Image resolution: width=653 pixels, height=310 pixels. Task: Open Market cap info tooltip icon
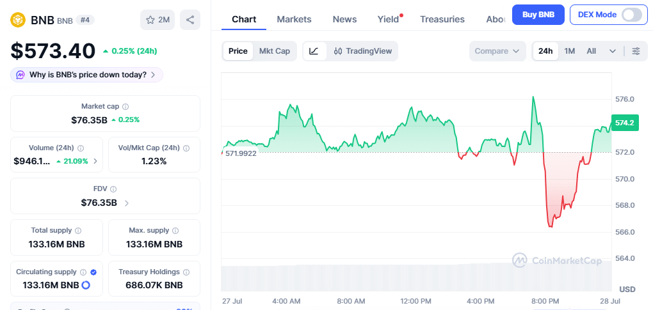coord(125,106)
